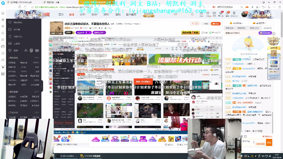Open browser download arrow icon

[x=252, y=7]
